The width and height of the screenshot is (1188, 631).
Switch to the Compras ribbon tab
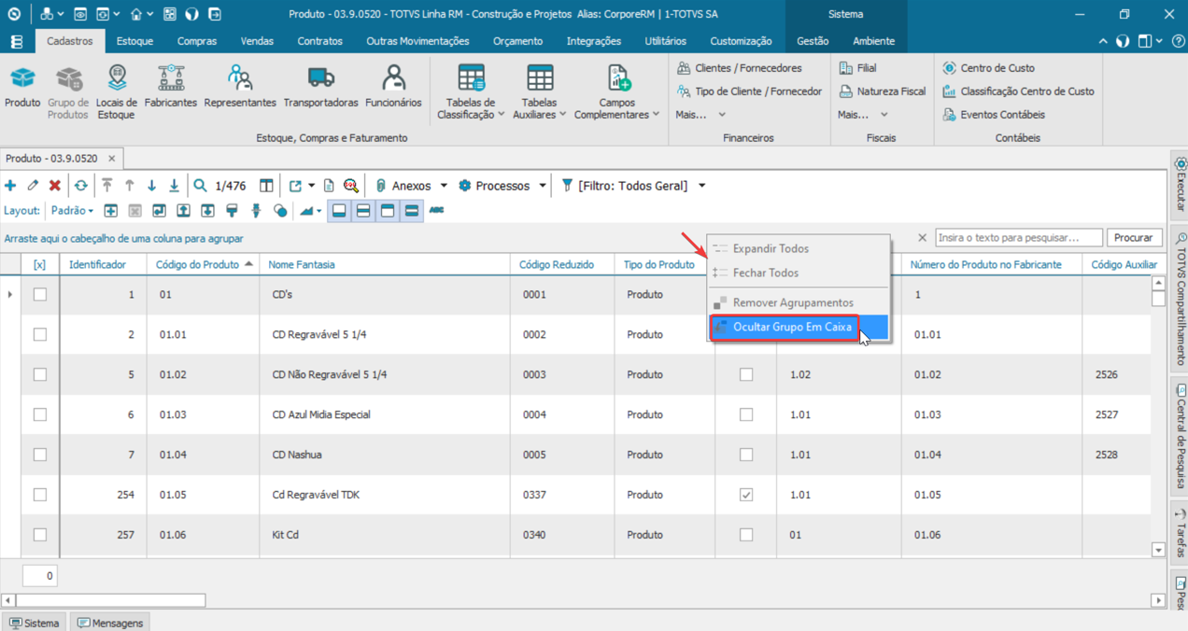(196, 41)
